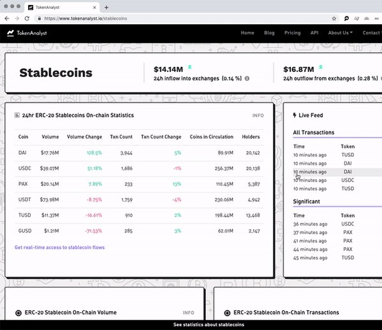
Task: Open the Home nav link
Action: [x=247, y=33]
